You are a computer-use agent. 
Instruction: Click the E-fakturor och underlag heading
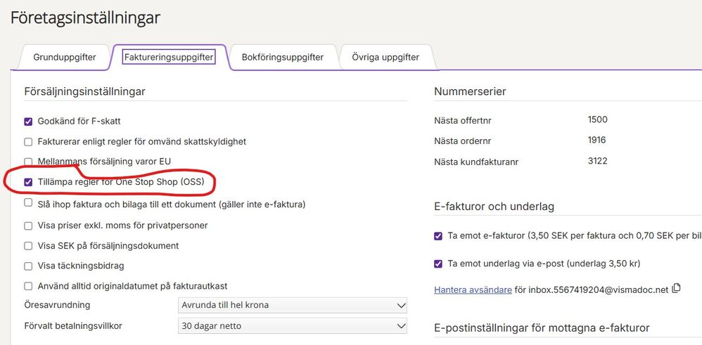[x=494, y=207]
